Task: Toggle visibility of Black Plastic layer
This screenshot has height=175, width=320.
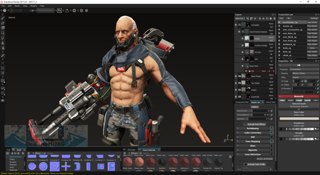Action: (x=236, y=76)
